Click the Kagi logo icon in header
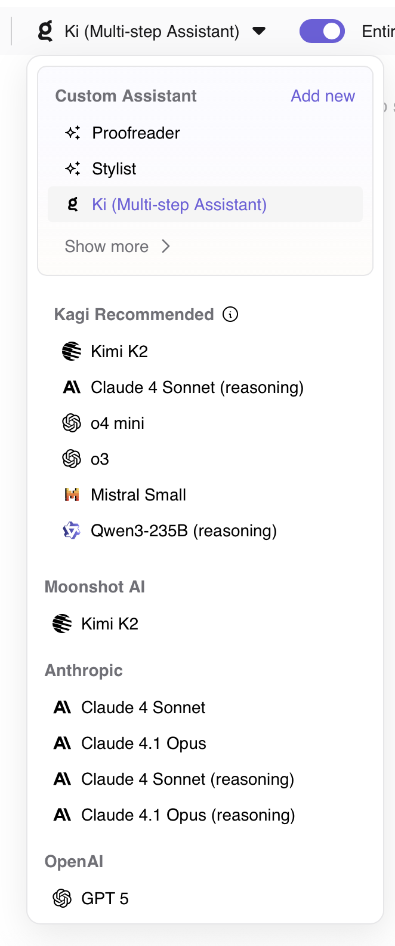The width and height of the screenshot is (395, 946). [45, 31]
